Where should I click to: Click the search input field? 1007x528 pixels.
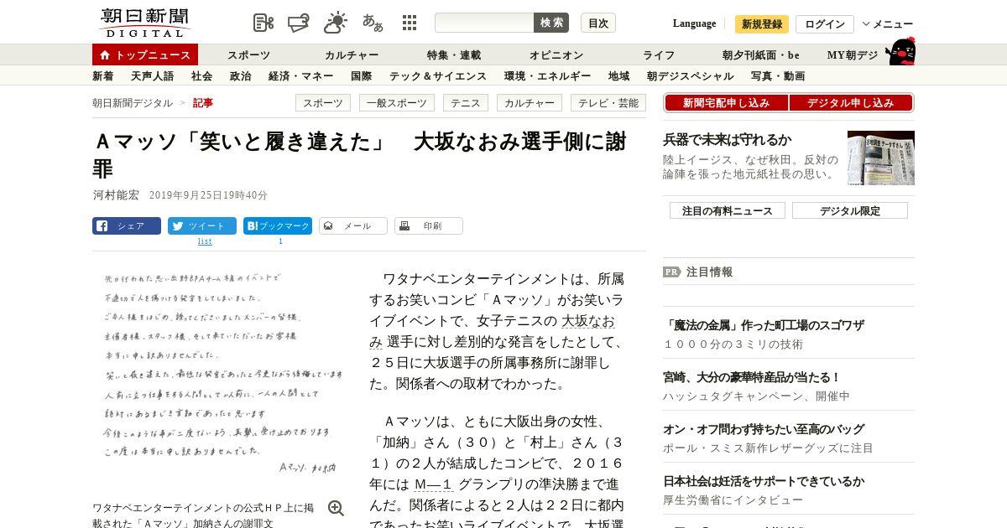coord(484,23)
